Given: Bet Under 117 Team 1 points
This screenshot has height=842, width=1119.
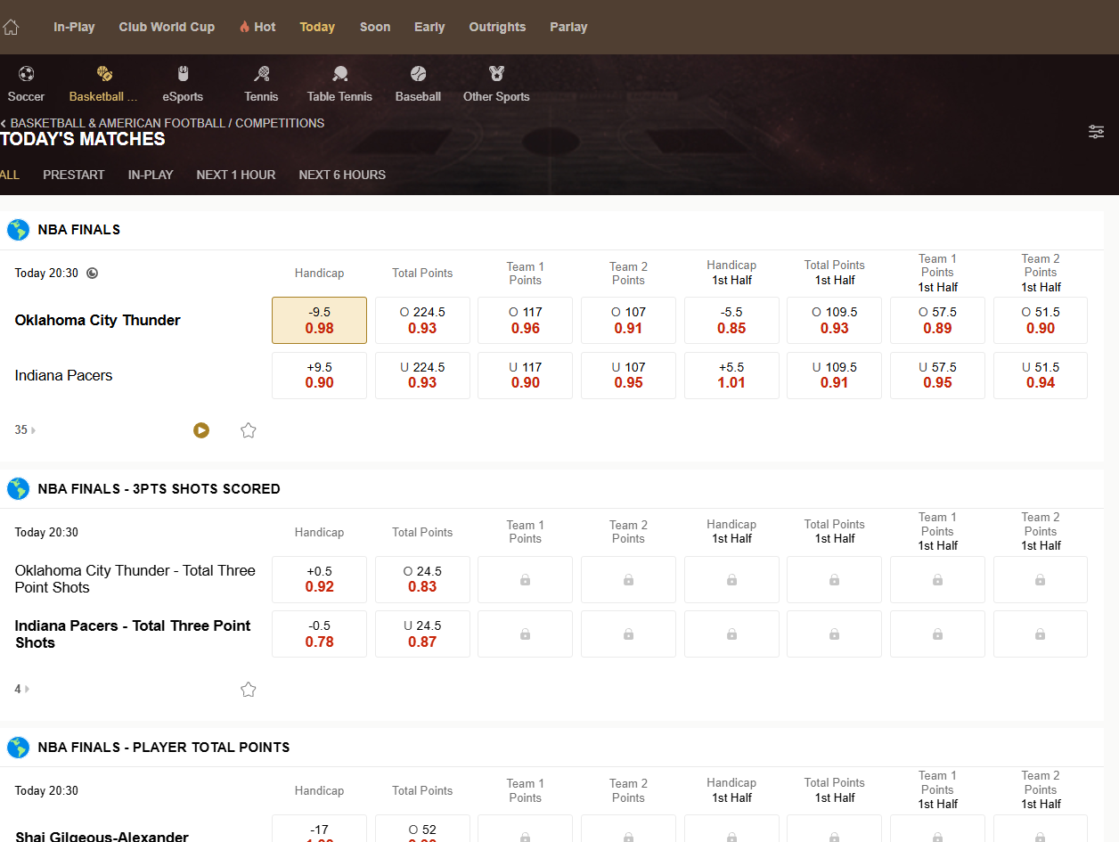Looking at the screenshot, I should [526, 375].
